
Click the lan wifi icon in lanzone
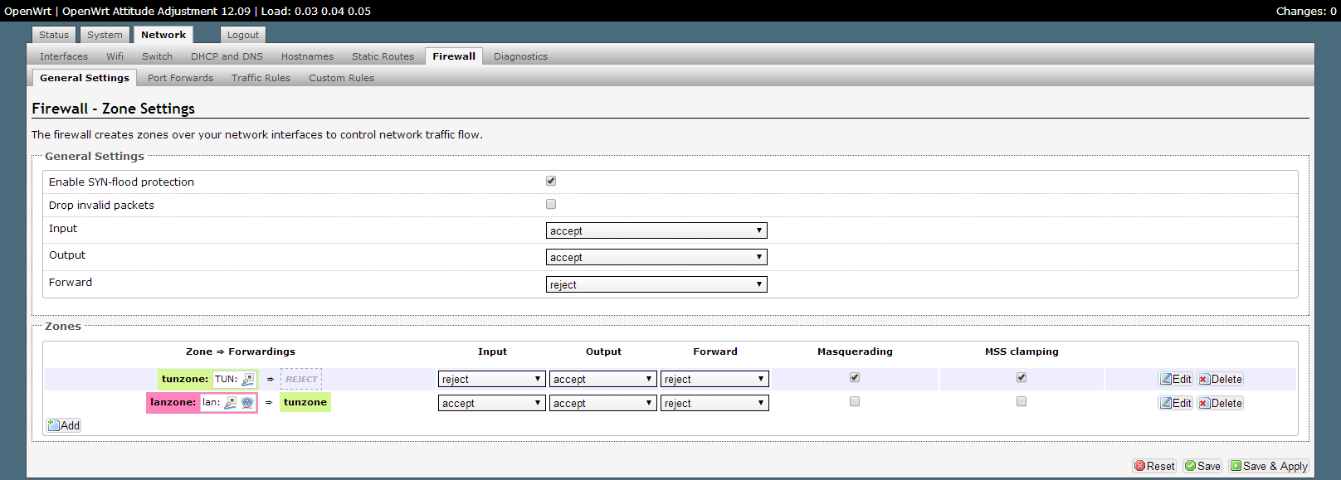(x=247, y=402)
